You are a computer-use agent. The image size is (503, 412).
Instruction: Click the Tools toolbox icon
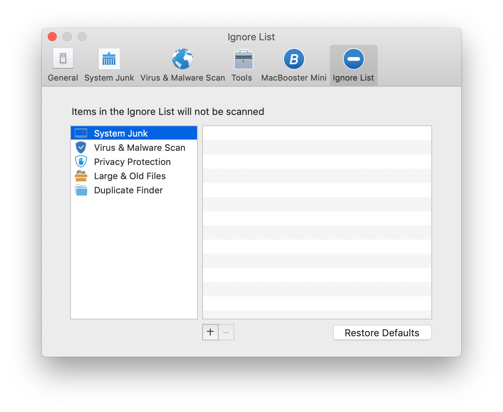tap(243, 60)
